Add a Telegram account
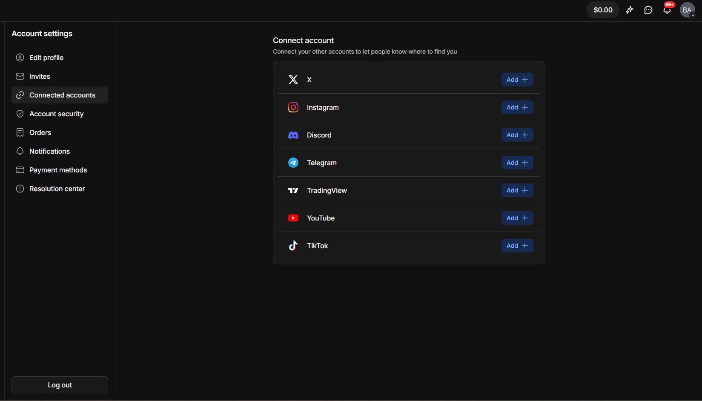This screenshot has width=702, height=401. [x=517, y=163]
